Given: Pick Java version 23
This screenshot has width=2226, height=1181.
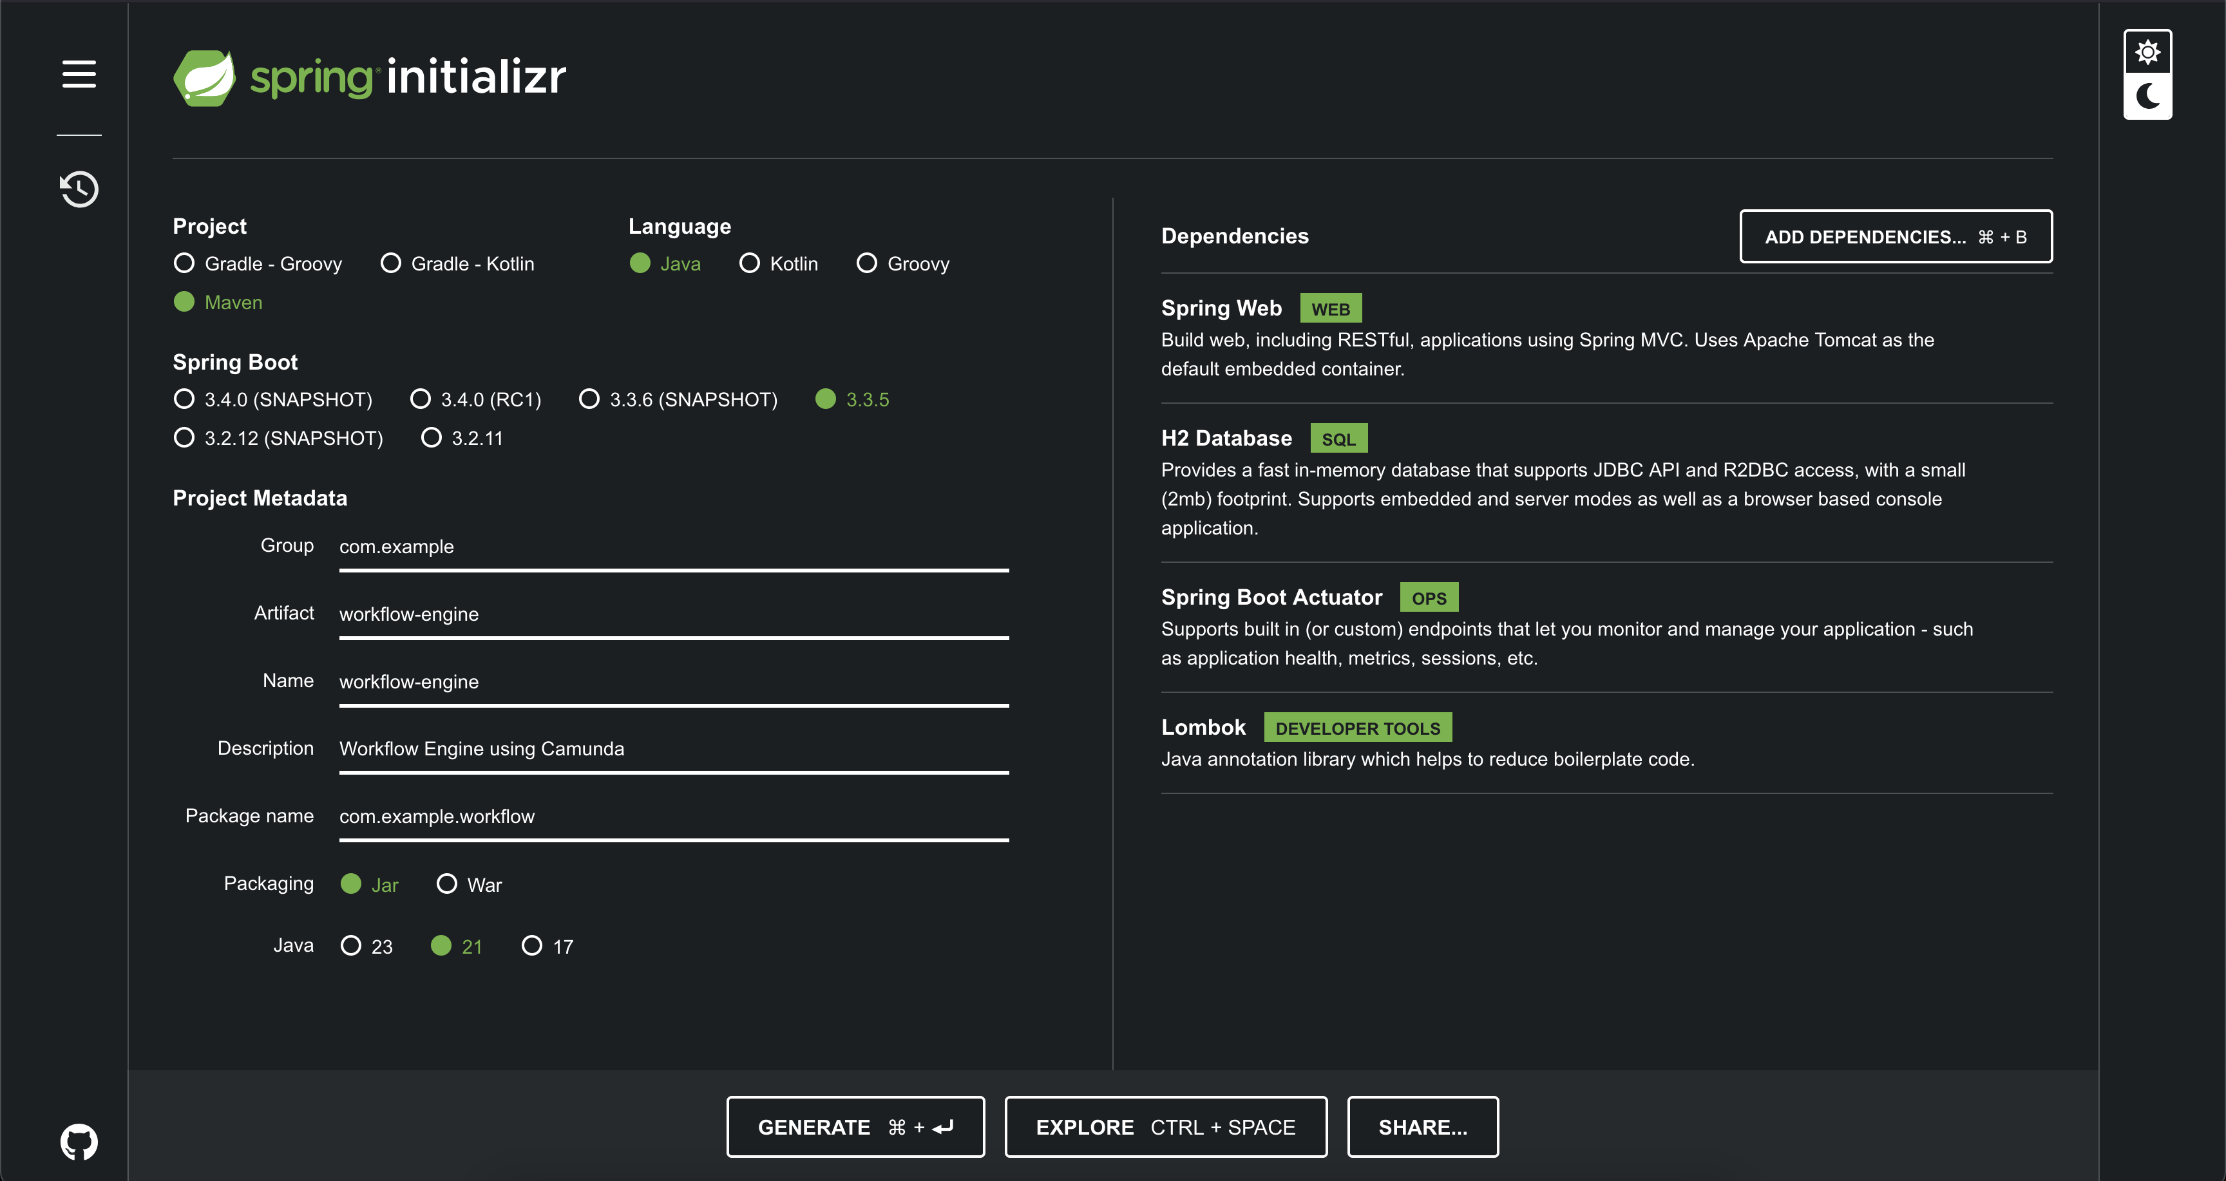Looking at the screenshot, I should (x=366, y=947).
